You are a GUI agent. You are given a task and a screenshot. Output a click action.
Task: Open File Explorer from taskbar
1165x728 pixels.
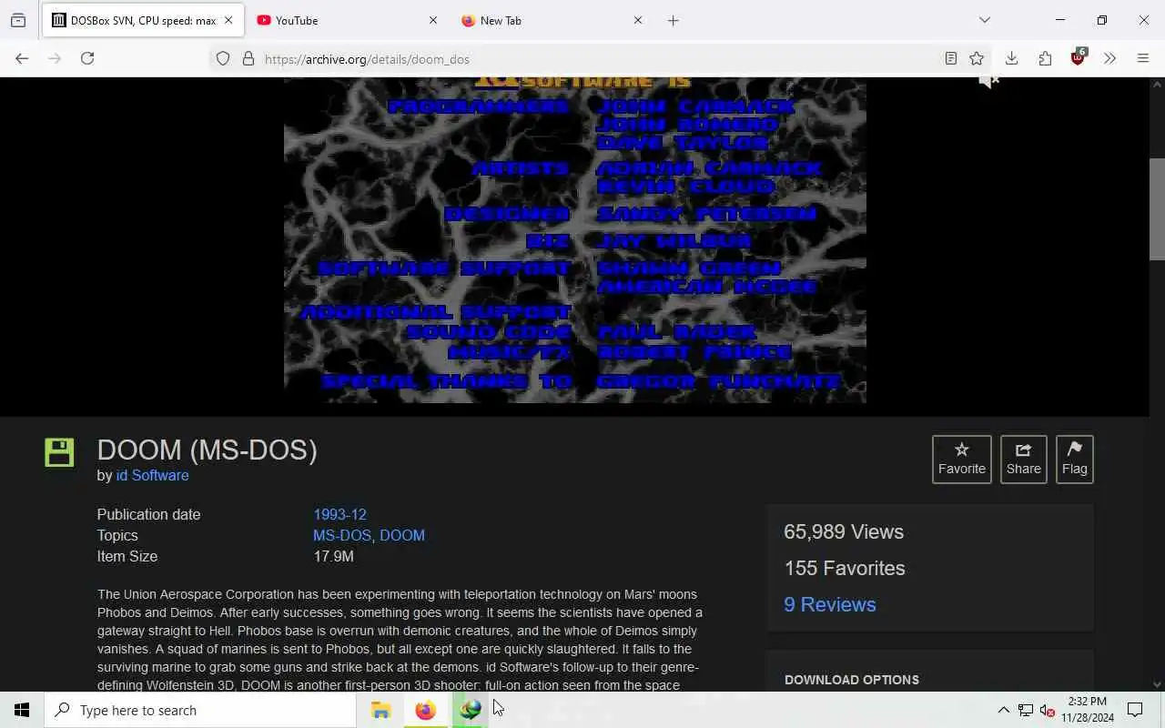click(x=380, y=710)
